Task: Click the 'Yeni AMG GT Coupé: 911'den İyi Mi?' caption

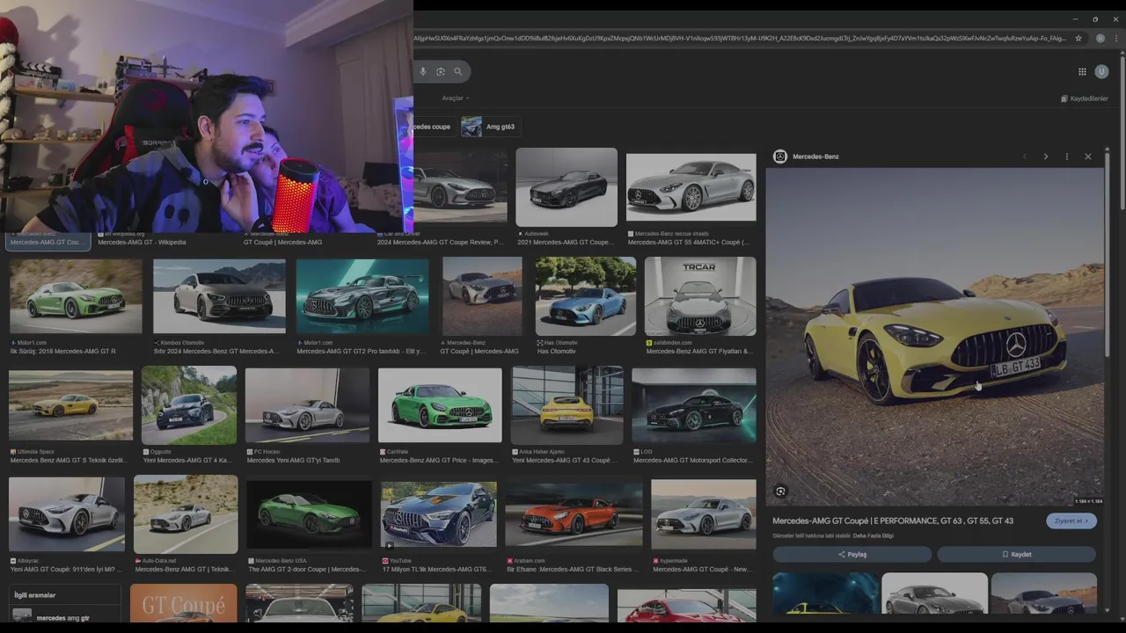Action: coord(66,569)
